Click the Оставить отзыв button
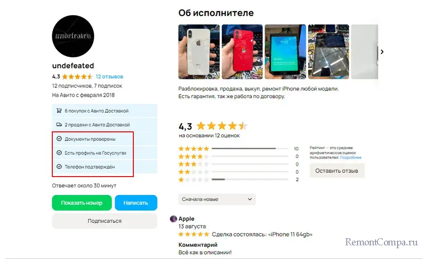This screenshot has width=424, height=259. 337,170
